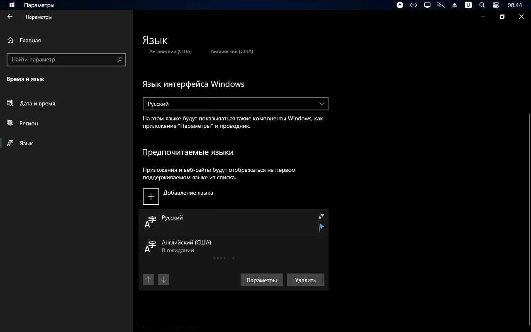This screenshot has height=332, width=531.
Task: Select Английский (США) in the preferred languages list
Action: [234, 247]
